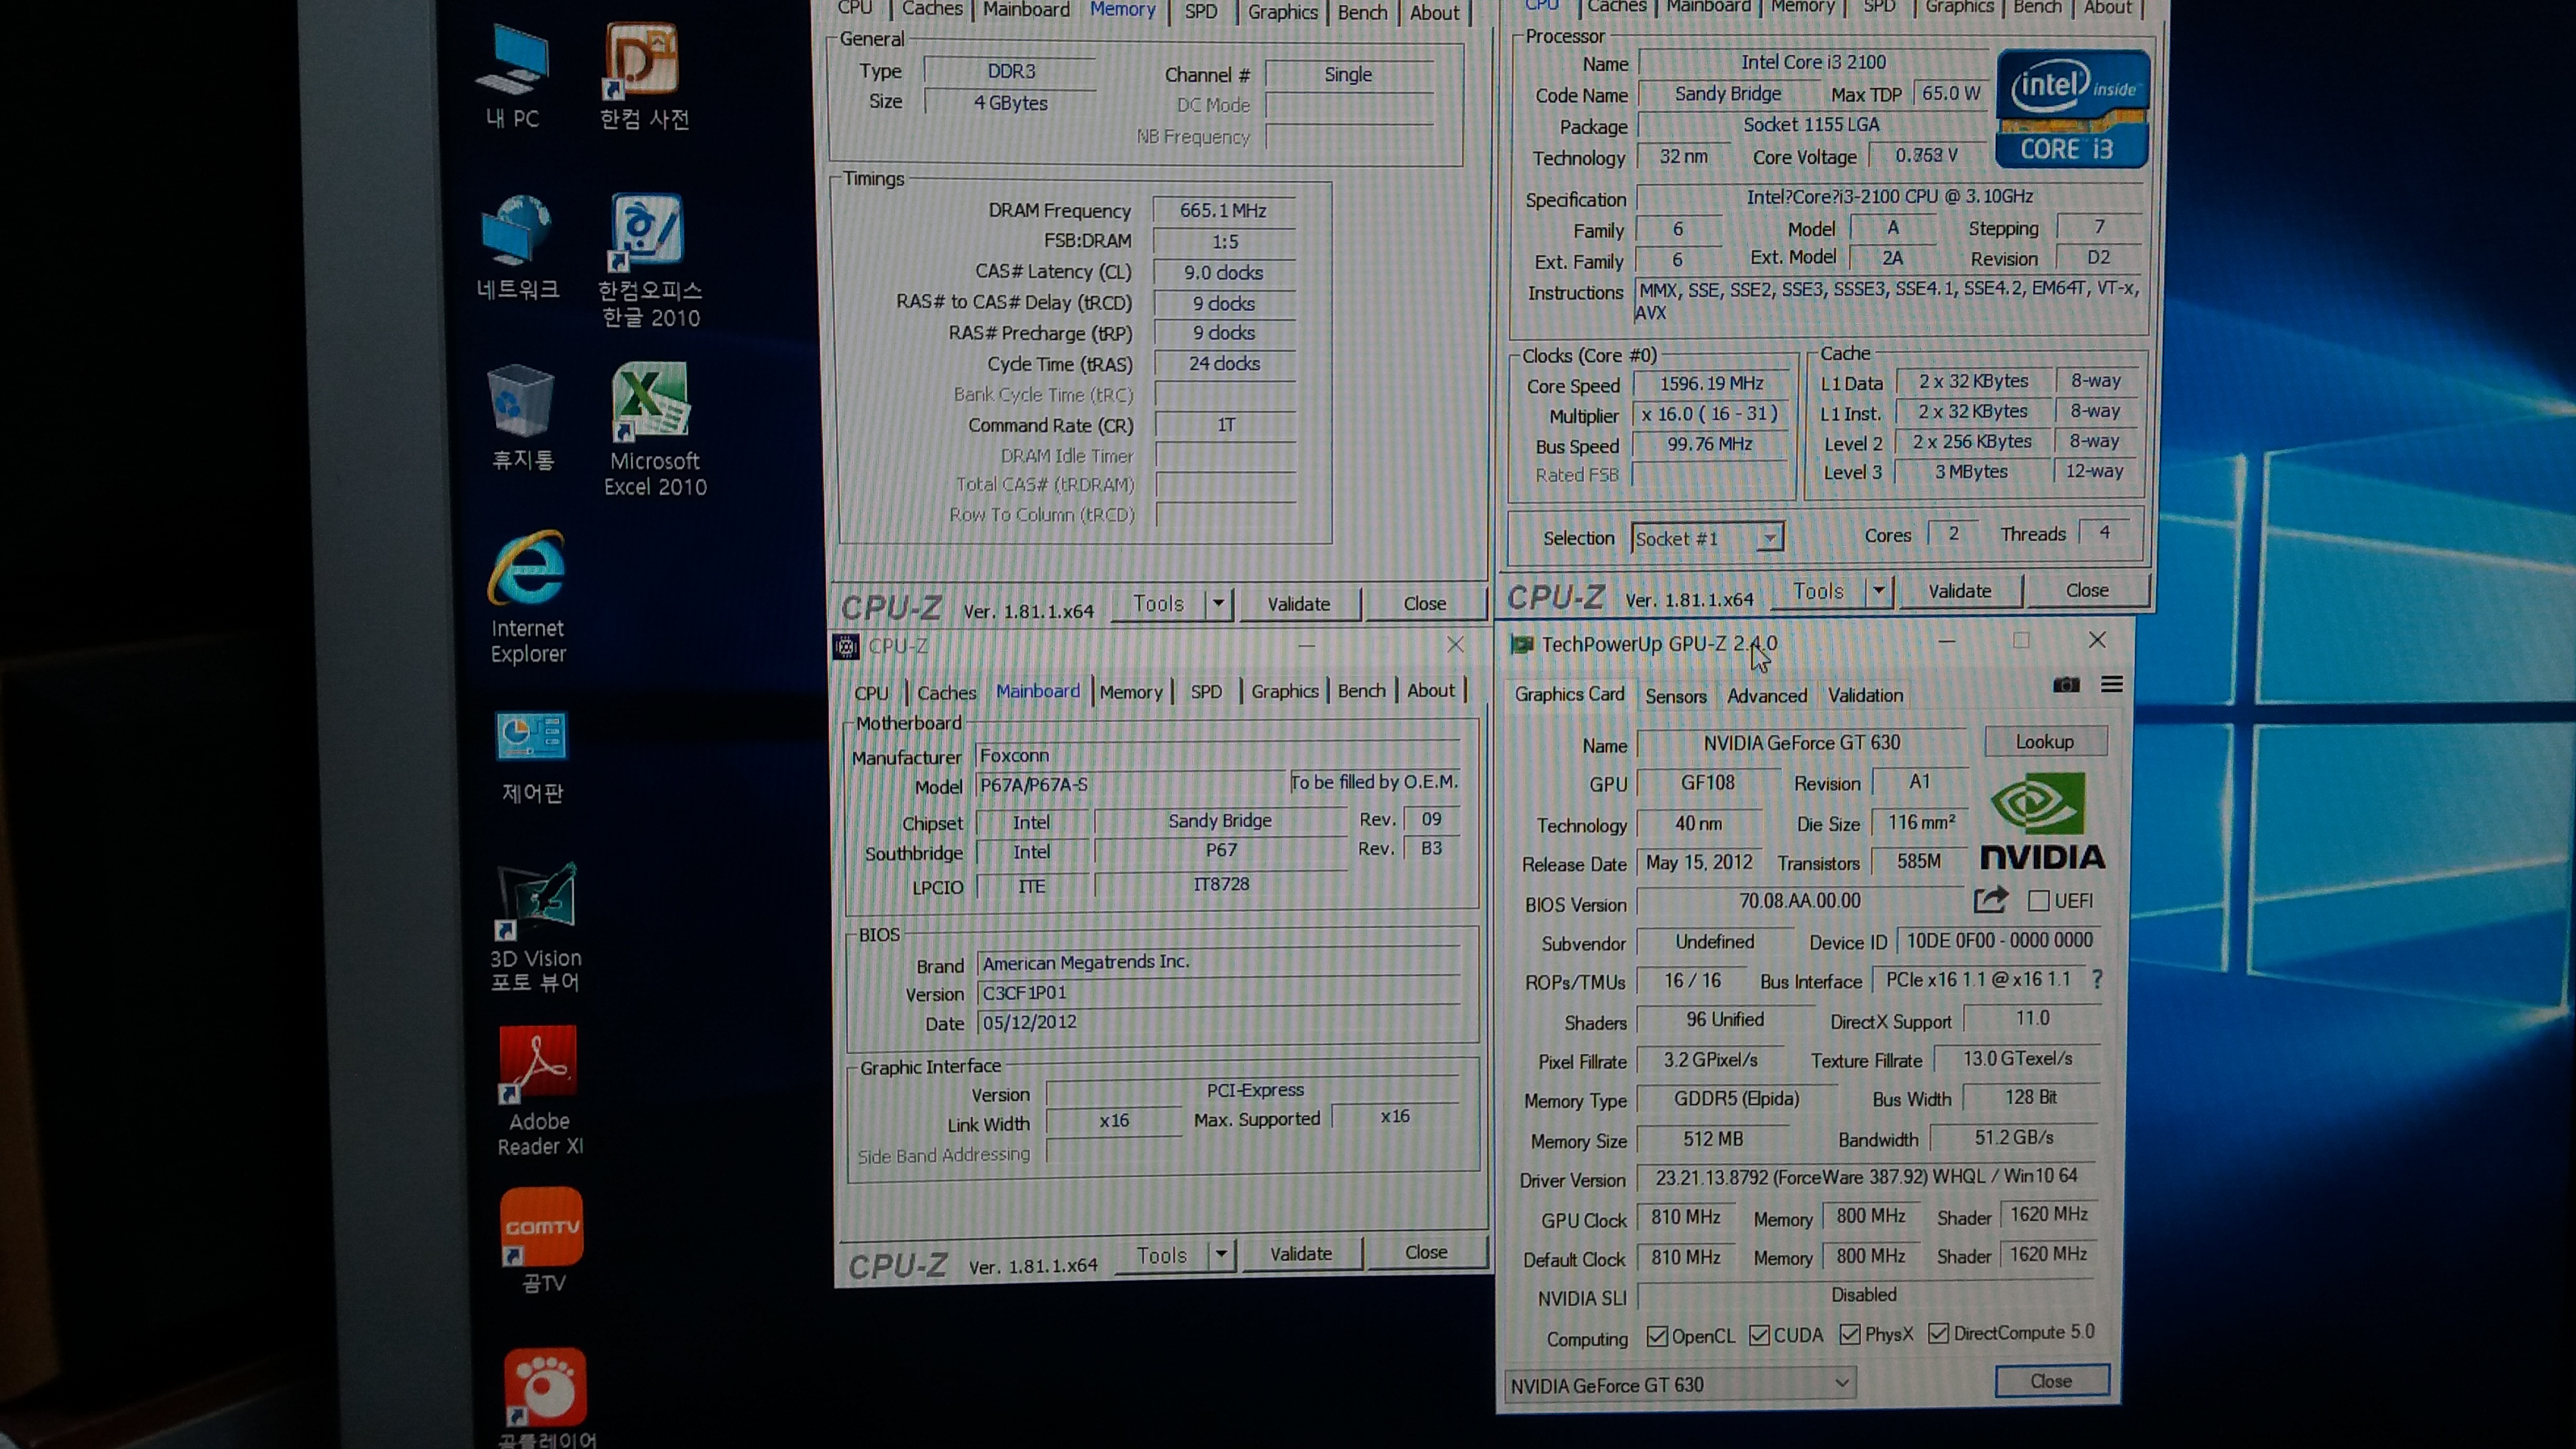Open the 네트워크 network icon
This screenshot has width=2576, height=1449.
(517, 247)
